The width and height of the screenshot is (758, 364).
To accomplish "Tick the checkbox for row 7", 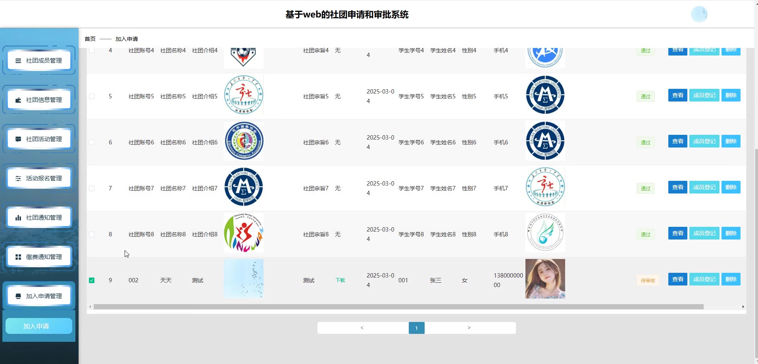I will 92,188.
